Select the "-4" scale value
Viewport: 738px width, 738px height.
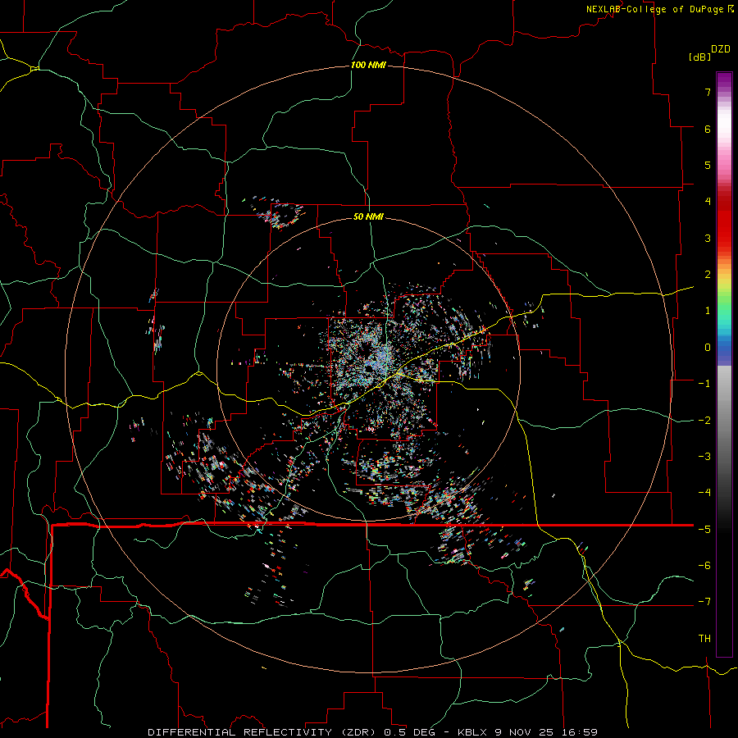(704, 493)
